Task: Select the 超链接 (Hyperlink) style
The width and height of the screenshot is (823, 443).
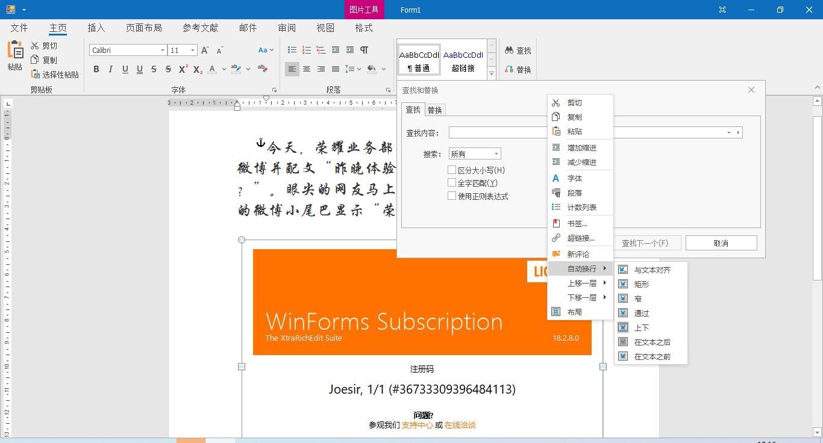Action: 463,60
